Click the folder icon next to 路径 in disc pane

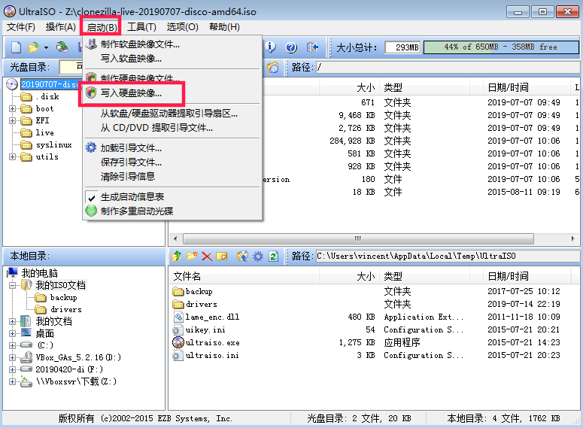(273, 67)
